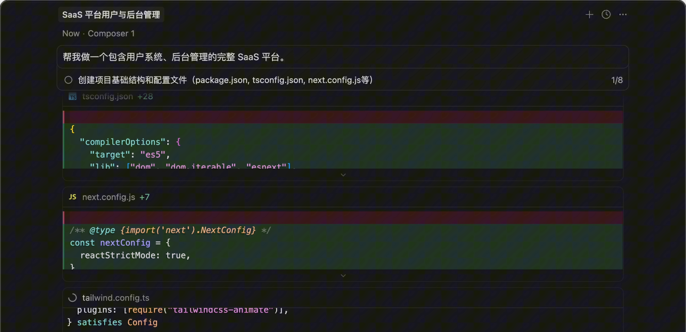Click the TS file icon beside tsconfig.json
This screenshot has width=686, height=332.
coord(73,97)
